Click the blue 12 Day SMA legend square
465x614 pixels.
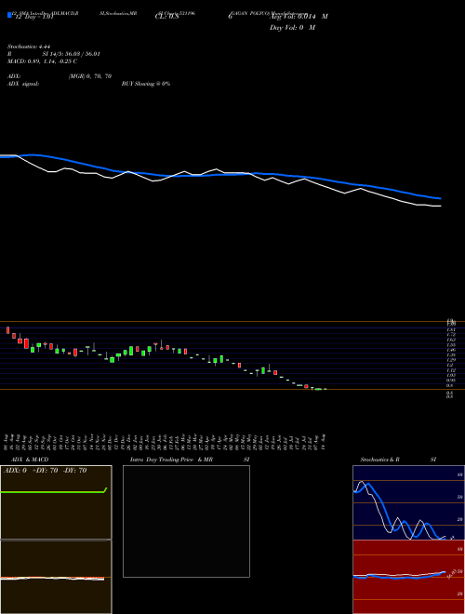coord(9,15)
